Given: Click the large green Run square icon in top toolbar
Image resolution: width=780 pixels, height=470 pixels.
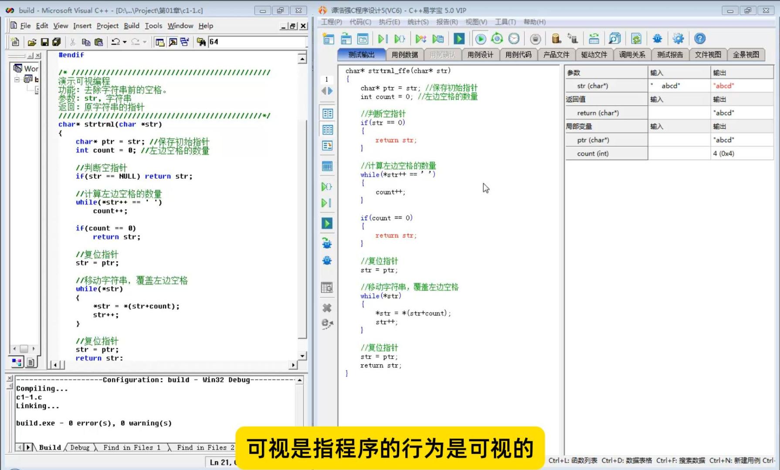Looking at the screenshot, I should tap(459, 39).
